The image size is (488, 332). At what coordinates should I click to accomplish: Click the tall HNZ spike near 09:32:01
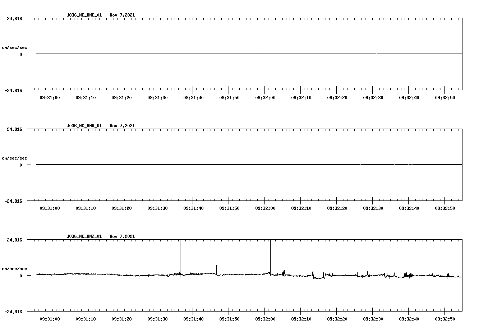point(270,257)
